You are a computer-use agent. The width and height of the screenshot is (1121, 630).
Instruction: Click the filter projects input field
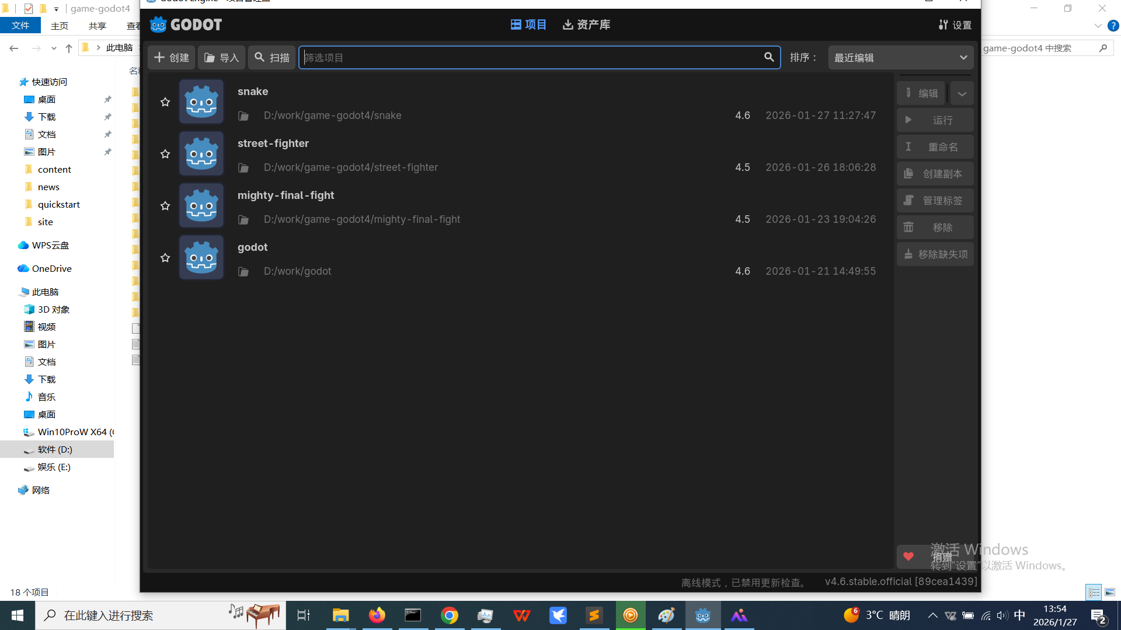tap(531, 58)
